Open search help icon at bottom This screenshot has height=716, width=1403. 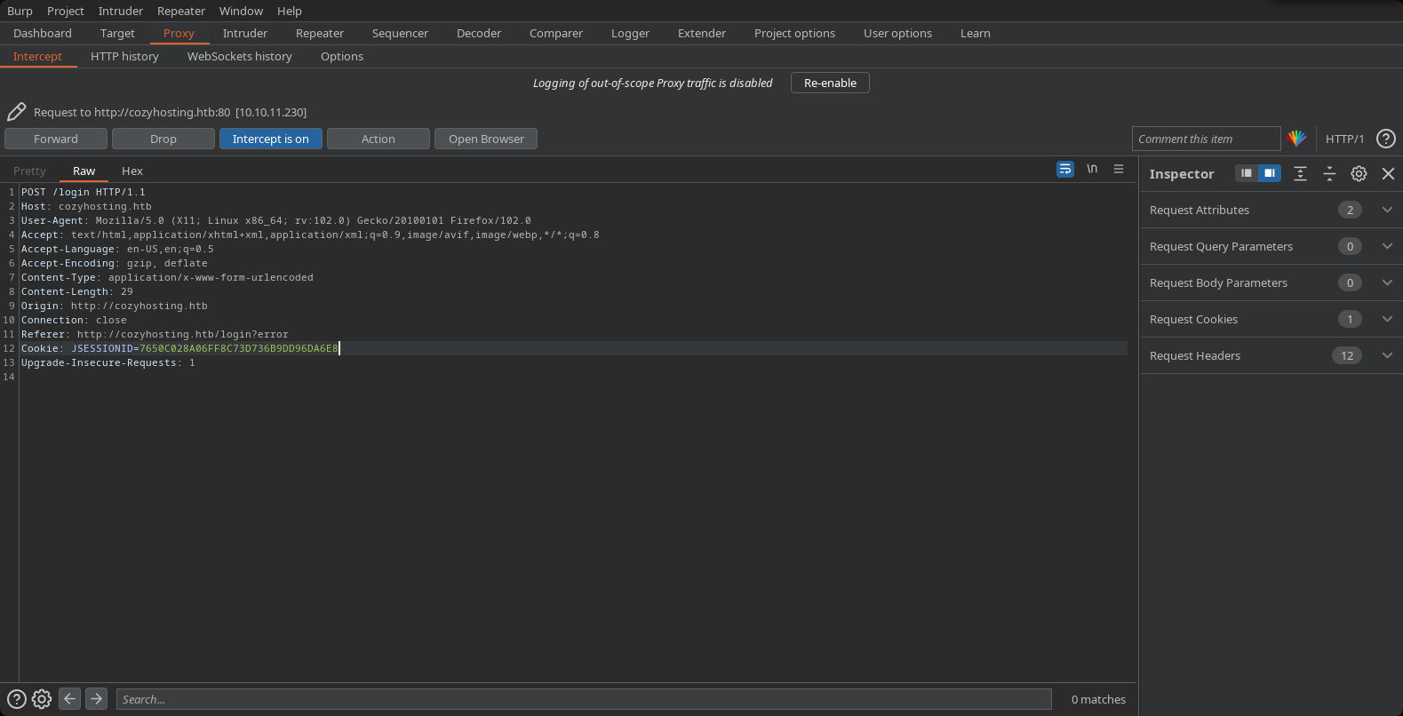pyautogui.click(x=16, y=699)
